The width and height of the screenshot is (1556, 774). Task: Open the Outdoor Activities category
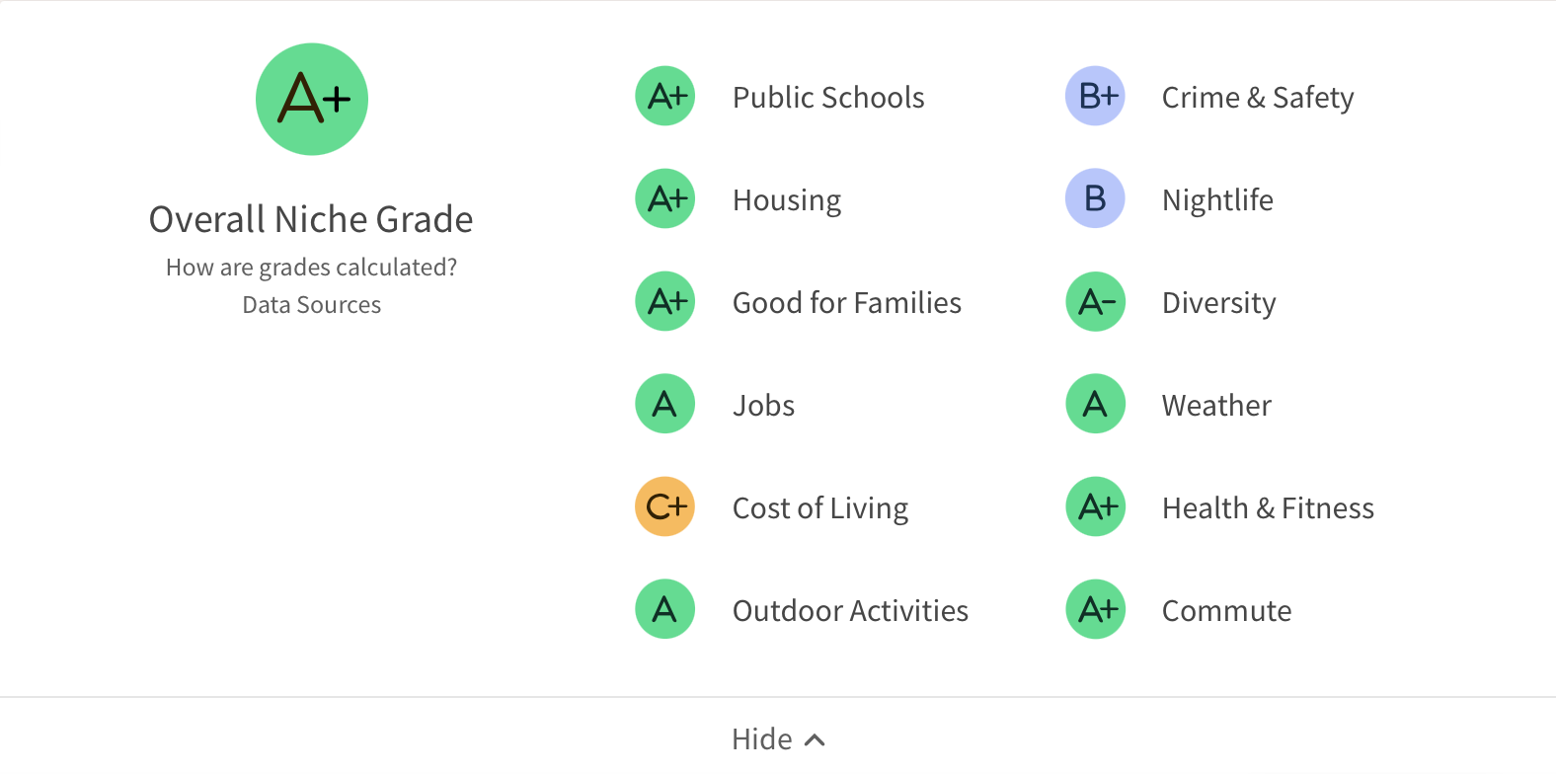point(850,611)
